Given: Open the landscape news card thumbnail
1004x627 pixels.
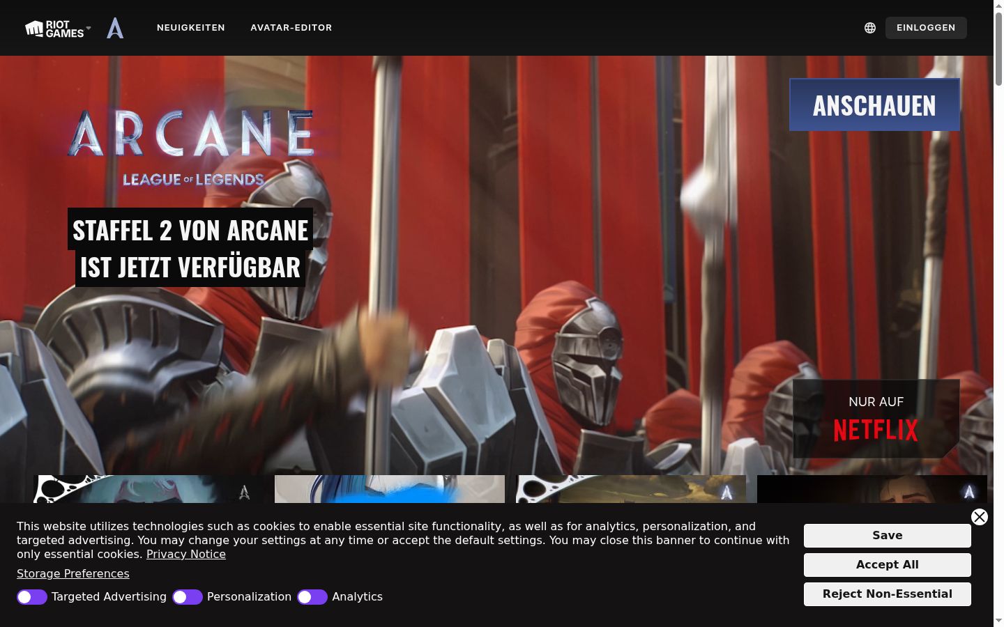Looking at the screenshot, I should click(631, 489).
